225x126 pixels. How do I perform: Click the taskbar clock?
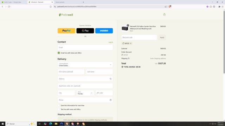(x=220, y=124)
